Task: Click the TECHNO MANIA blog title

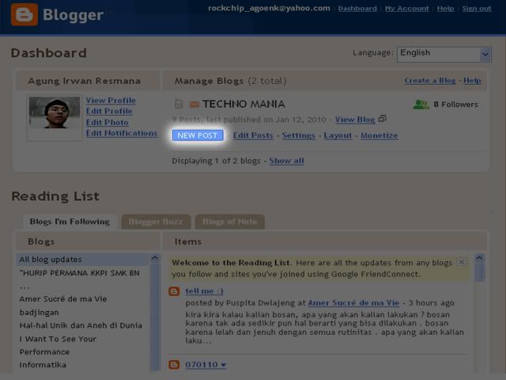Action: tap(244, 104)
